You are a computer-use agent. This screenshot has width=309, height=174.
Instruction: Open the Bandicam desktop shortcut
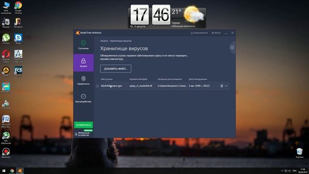(x=6, y=153)
